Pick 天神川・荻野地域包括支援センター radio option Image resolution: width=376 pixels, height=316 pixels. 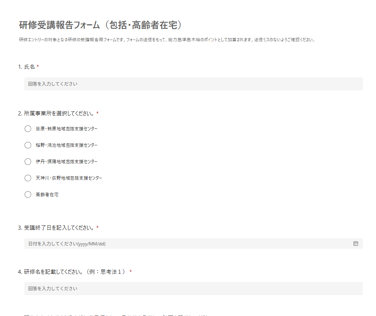click(28, 178)
